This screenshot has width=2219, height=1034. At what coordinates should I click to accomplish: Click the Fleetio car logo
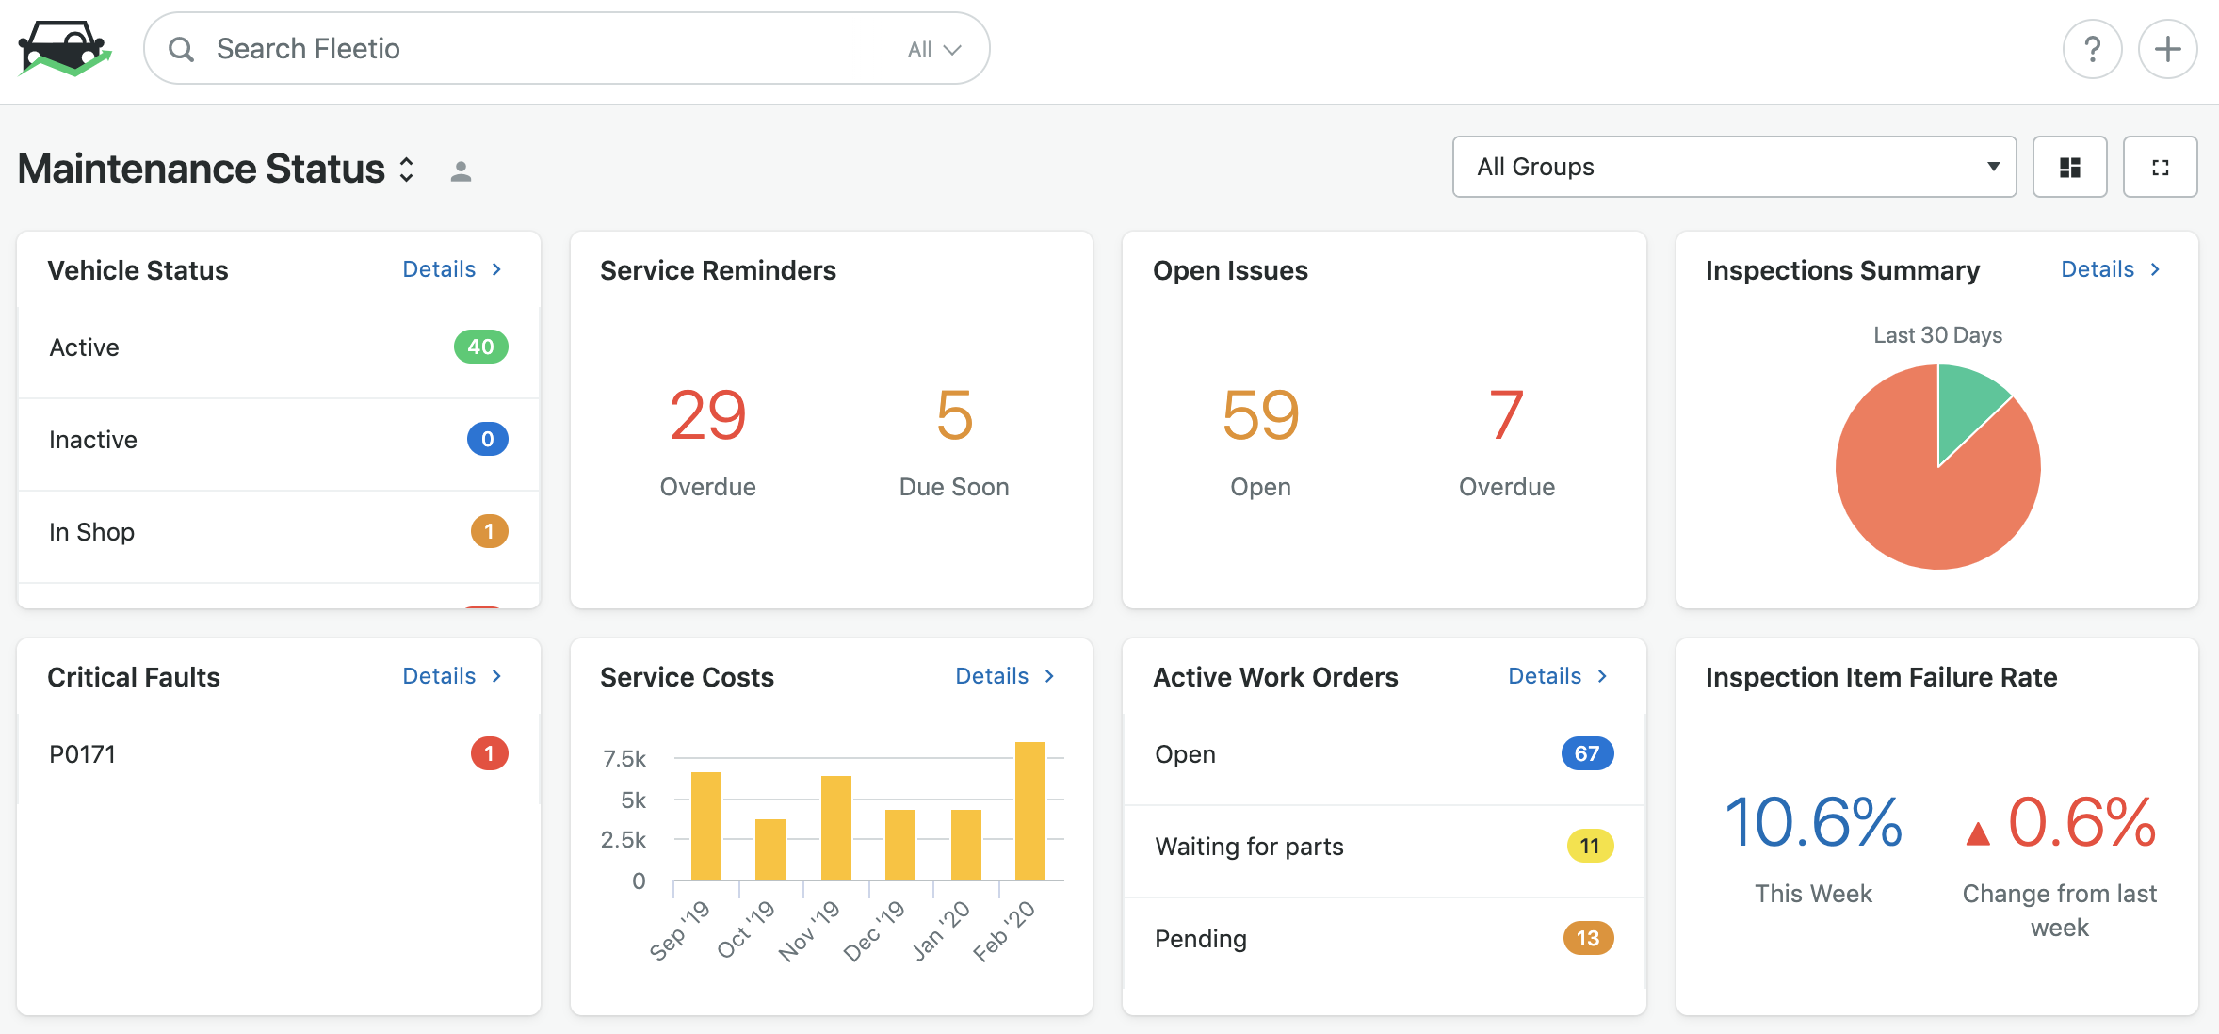point(64,49)
